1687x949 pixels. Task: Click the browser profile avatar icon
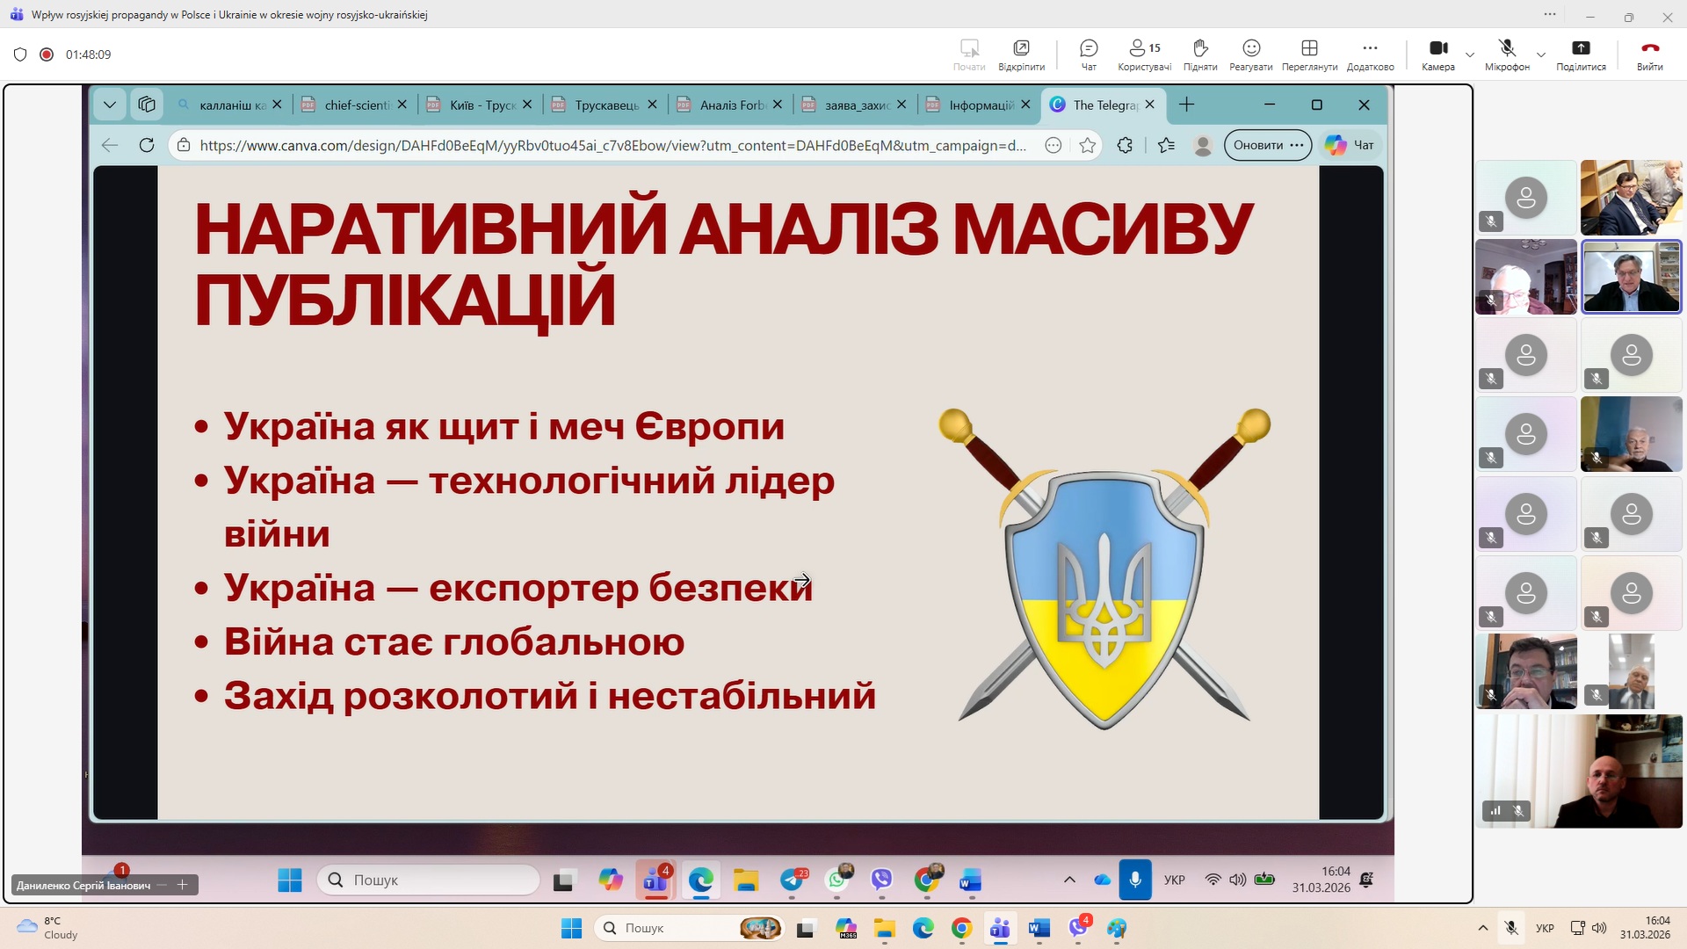click(x=1203, y=145)
